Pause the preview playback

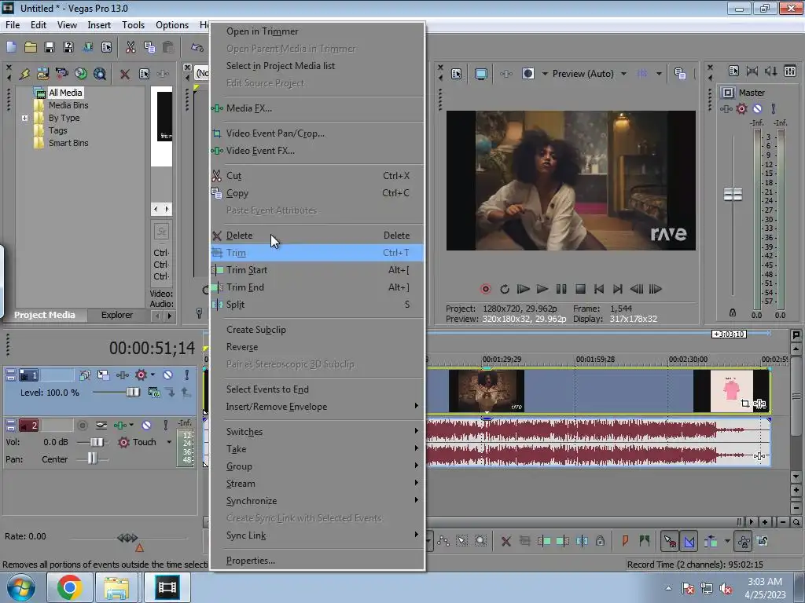(561, 289)
